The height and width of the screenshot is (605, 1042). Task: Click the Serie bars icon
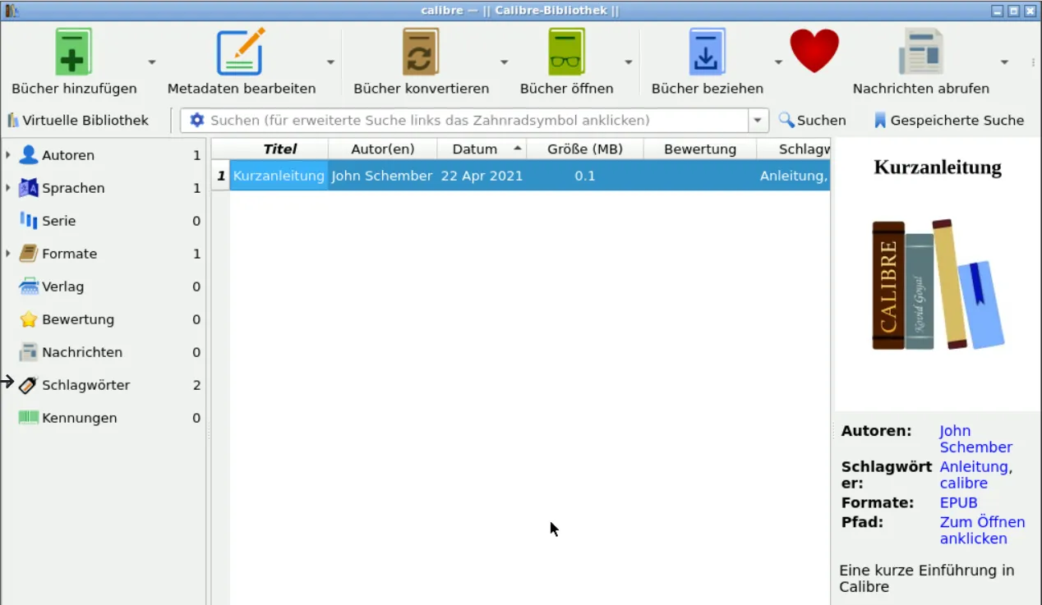click(29, 221)
